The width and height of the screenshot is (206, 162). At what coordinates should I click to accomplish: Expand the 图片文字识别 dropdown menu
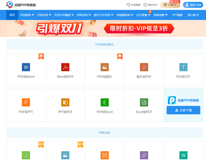click(104, 15)
